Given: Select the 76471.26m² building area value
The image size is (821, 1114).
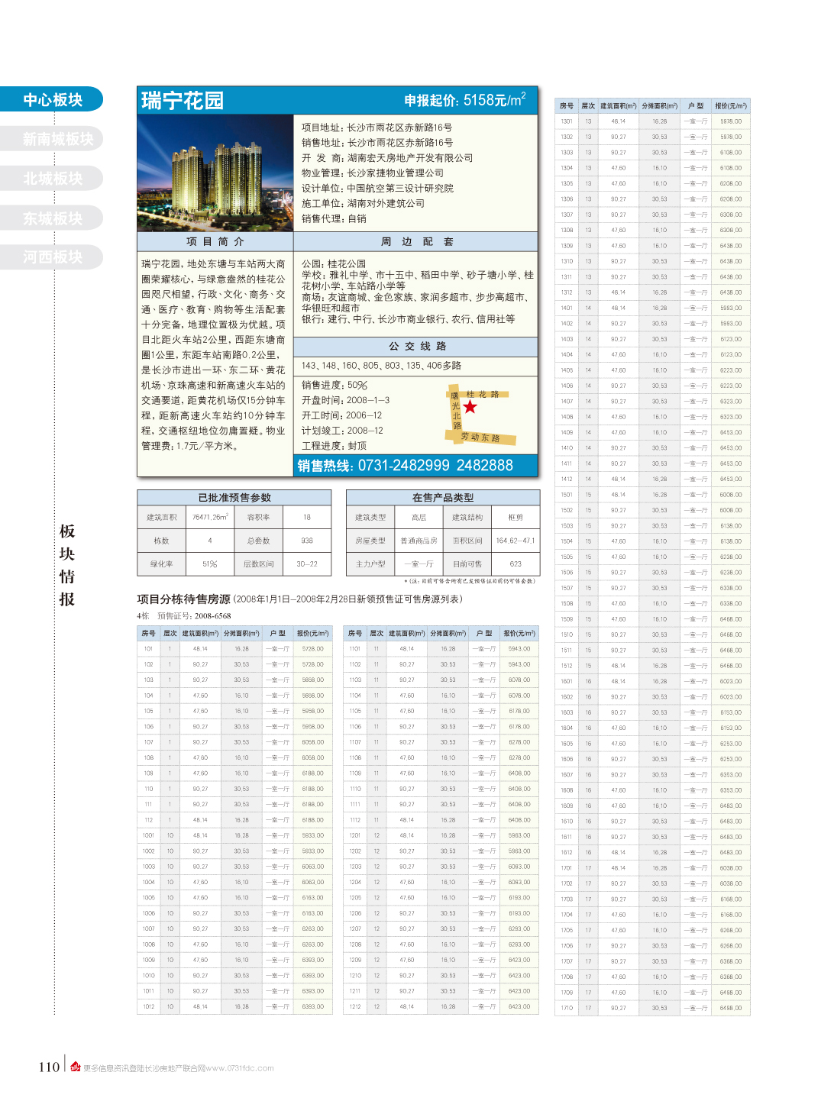Looking at the screenshot, I should tap(210, 518).
